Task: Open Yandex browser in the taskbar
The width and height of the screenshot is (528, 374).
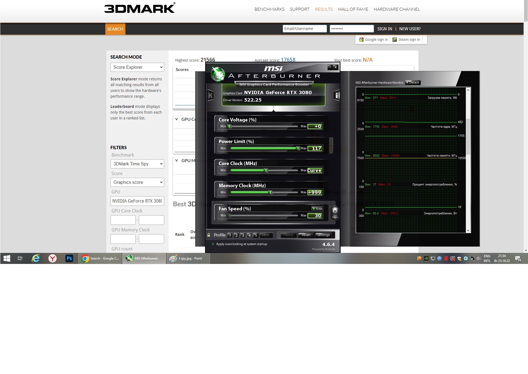Action: click(53, 258)
